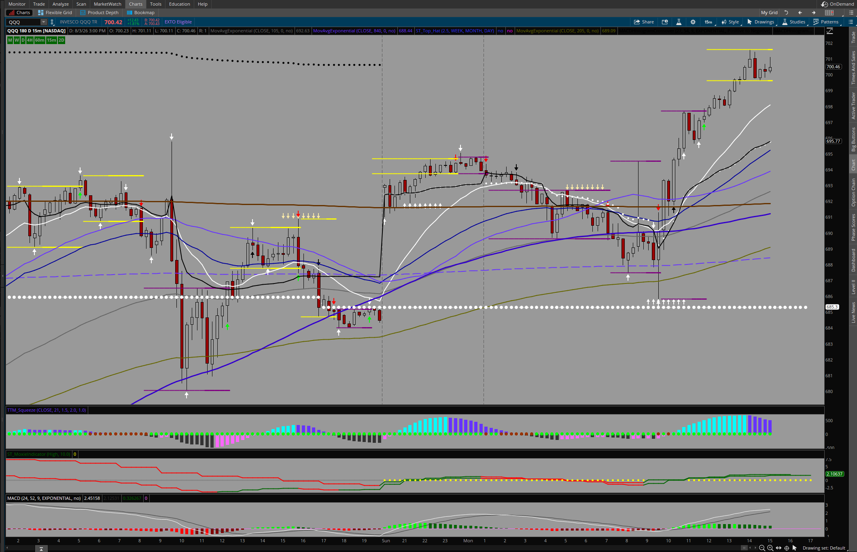This screenshot has width=857, height=552.
Task: Click the undo/reset grid arrow icon
Action: coord(786,13)
